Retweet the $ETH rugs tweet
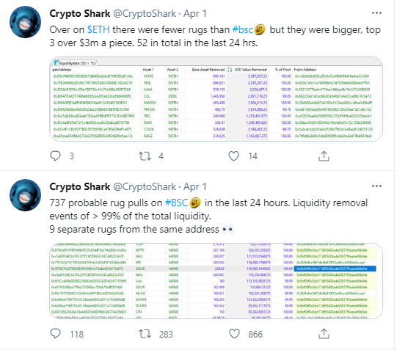 145,156
